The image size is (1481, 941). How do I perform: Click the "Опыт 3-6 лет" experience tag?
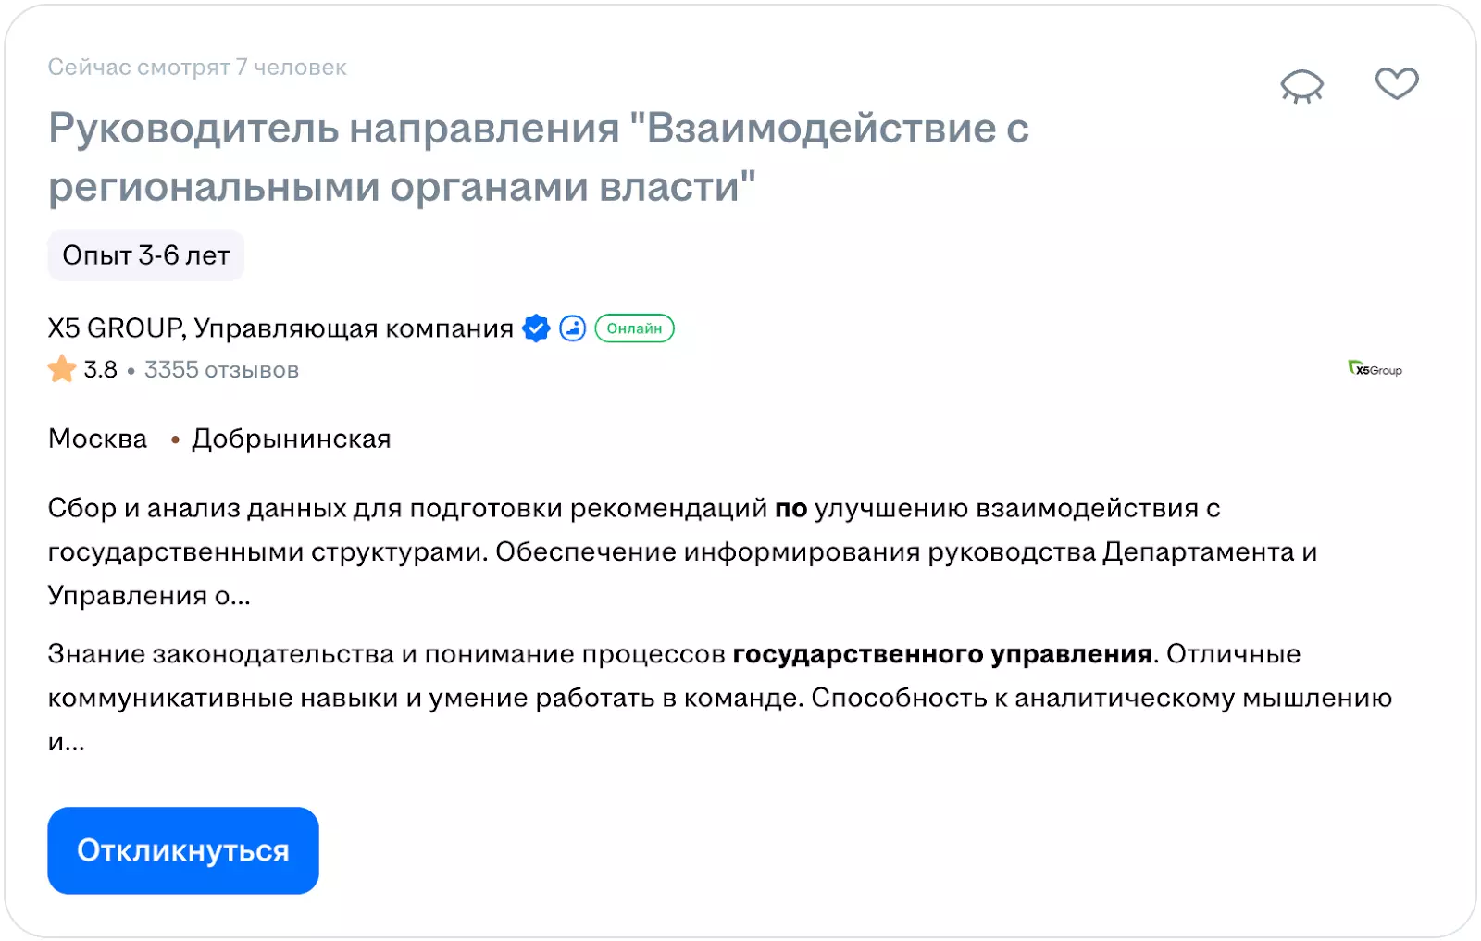146,255
